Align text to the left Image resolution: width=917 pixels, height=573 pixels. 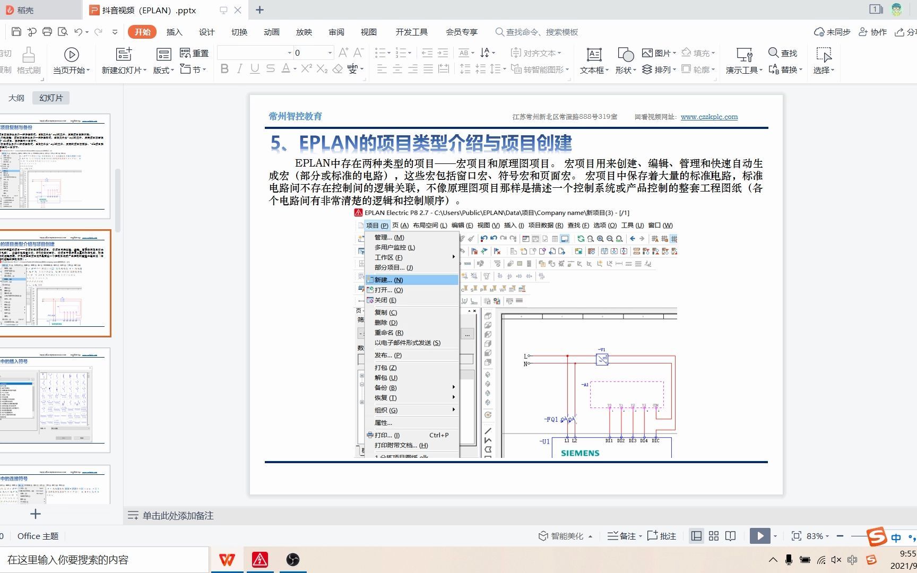382,69
